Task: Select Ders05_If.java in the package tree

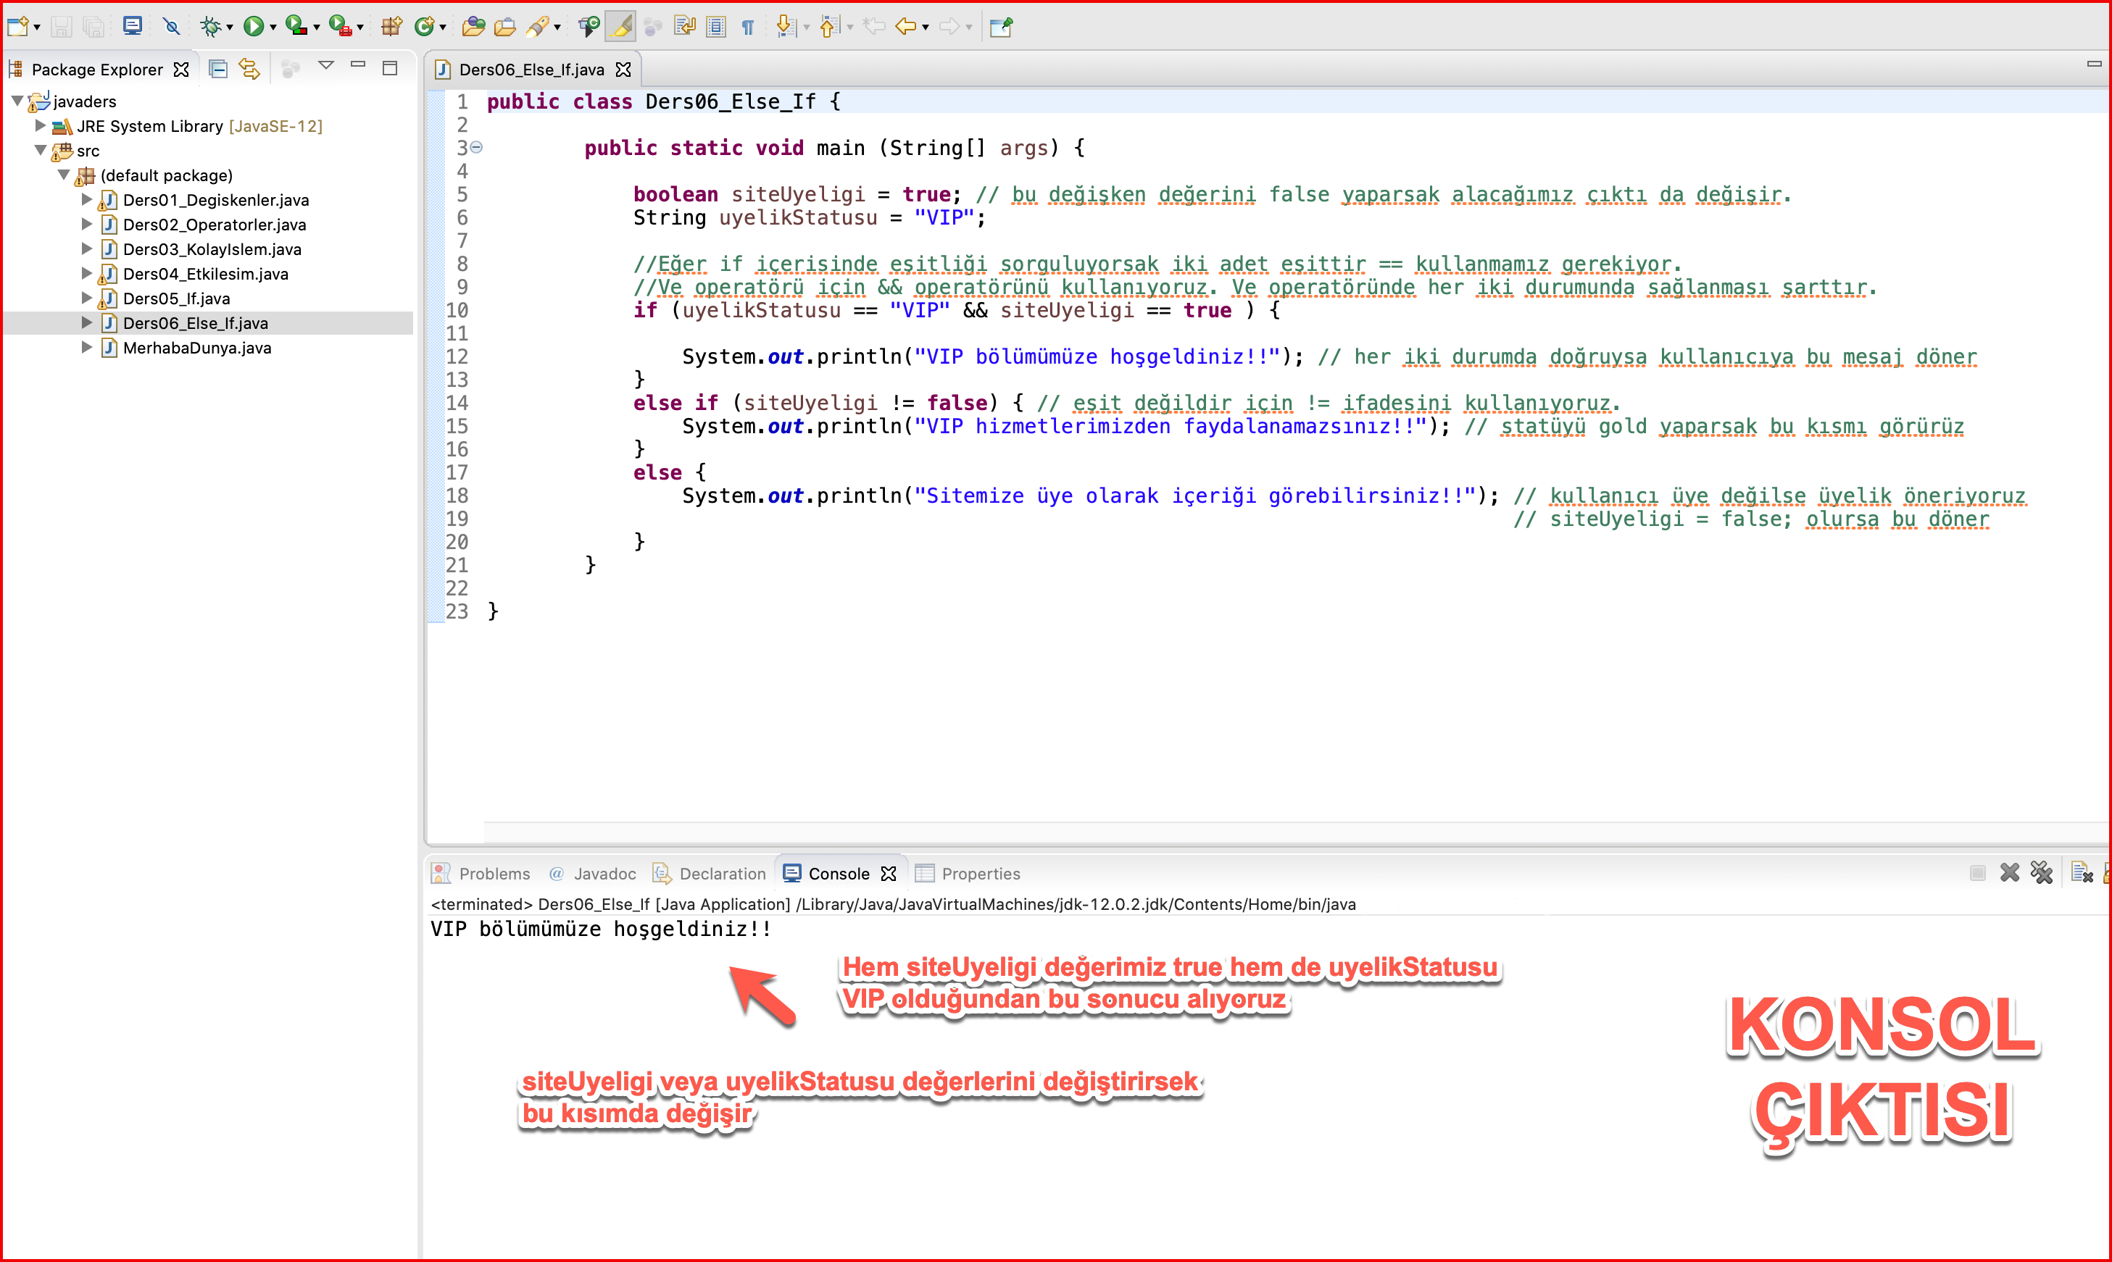Action: [x=176, y=298]
